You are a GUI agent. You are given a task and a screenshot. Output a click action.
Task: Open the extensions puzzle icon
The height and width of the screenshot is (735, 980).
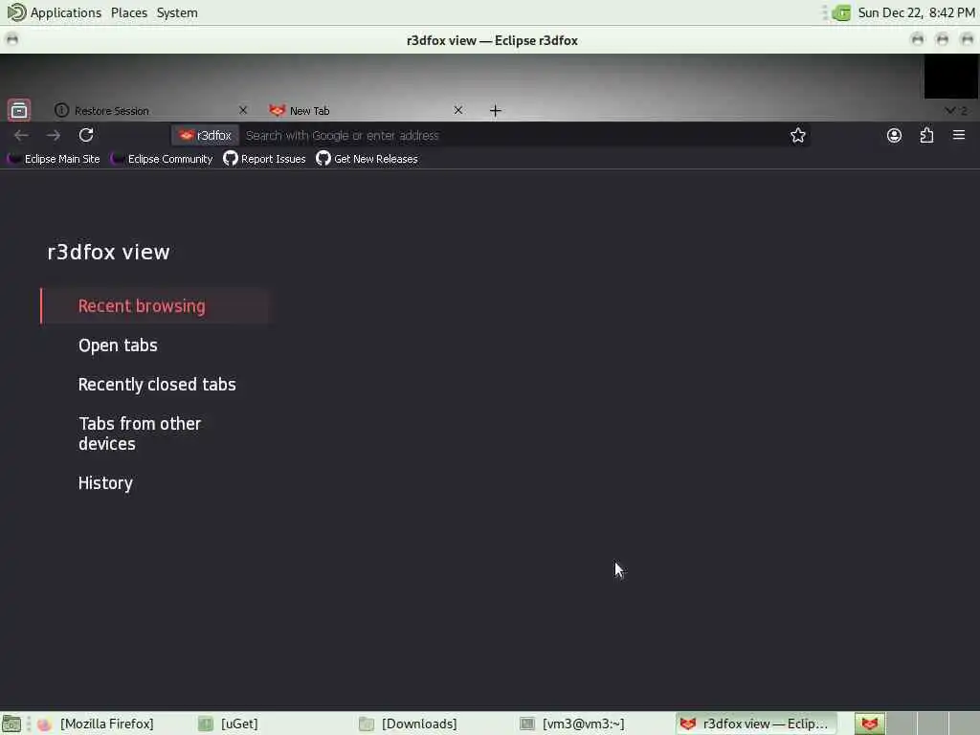click(926, 136)
